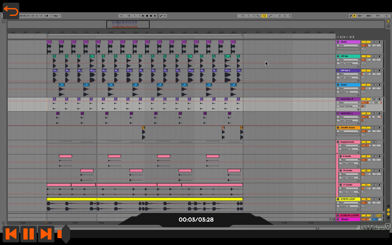Open Off Hat Track Panning control chooser

click(348, 63)
